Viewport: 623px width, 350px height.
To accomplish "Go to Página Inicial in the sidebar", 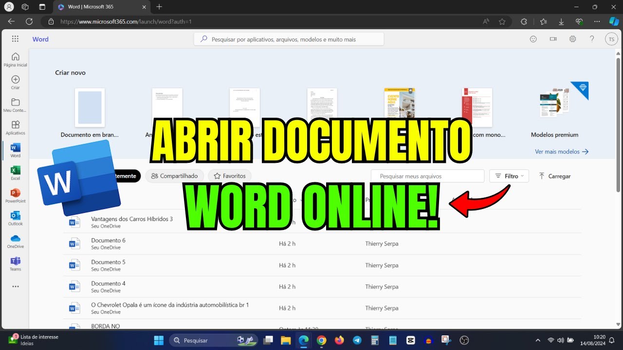I will click(x=16, y=60).
